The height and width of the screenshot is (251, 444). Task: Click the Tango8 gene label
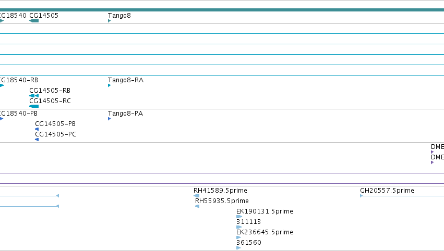click(x=119, y=16)
